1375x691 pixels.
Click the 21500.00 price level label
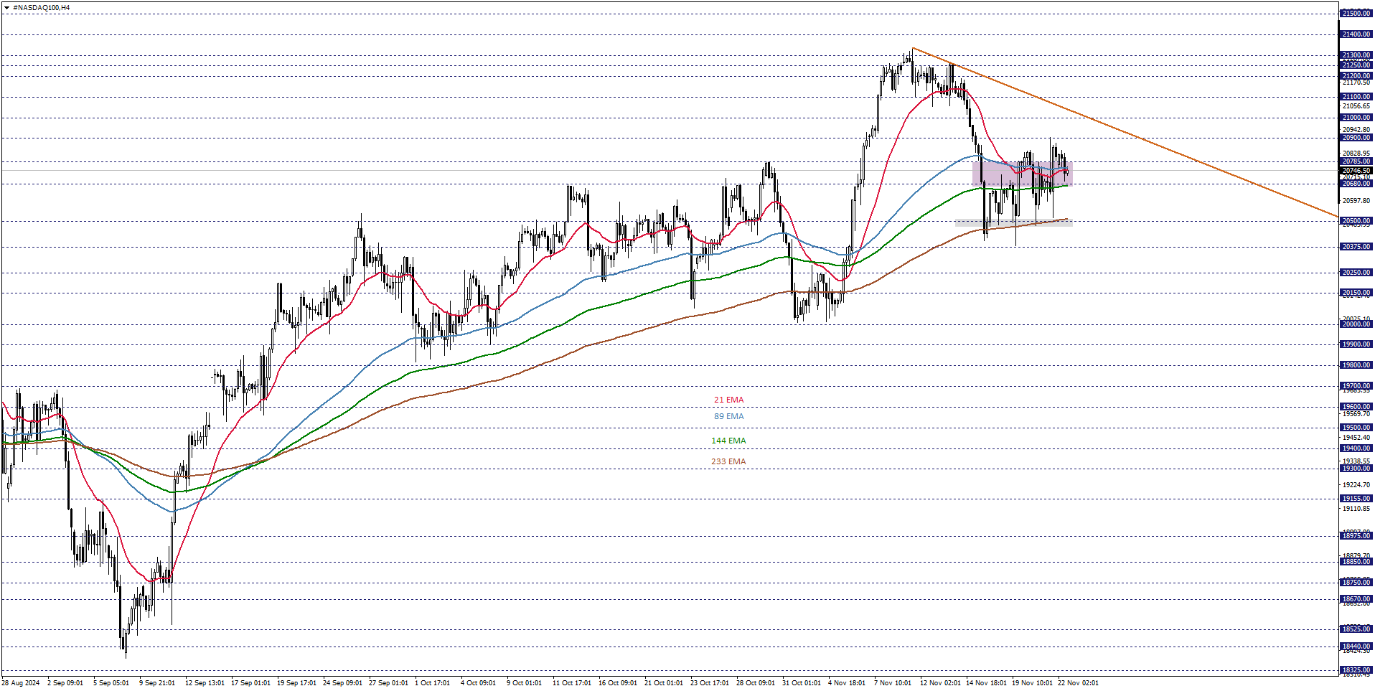[x=1356, y=14]
